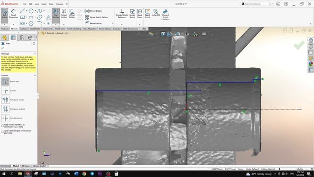Click Move Entities

click(x=93, y=23)
